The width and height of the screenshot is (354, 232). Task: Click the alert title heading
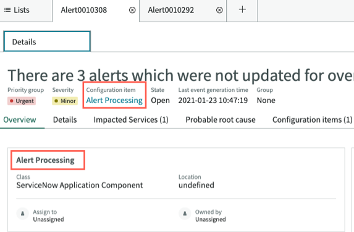pyautogui.click(x=180, y=75)
